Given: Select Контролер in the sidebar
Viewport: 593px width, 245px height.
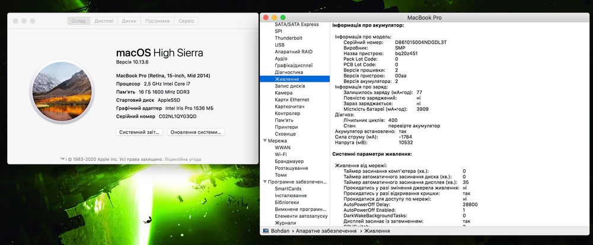Looking at the screenshot, I should [288, 113].
